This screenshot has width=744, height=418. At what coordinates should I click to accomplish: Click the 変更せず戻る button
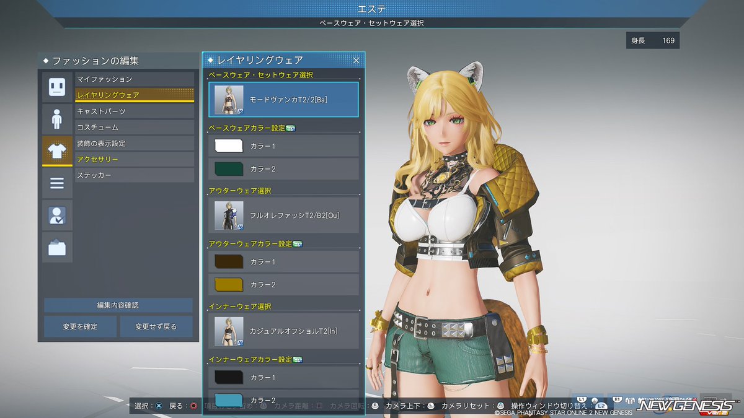tap(156, 326)
